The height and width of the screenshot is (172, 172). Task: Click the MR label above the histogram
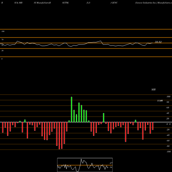point(153,89)
